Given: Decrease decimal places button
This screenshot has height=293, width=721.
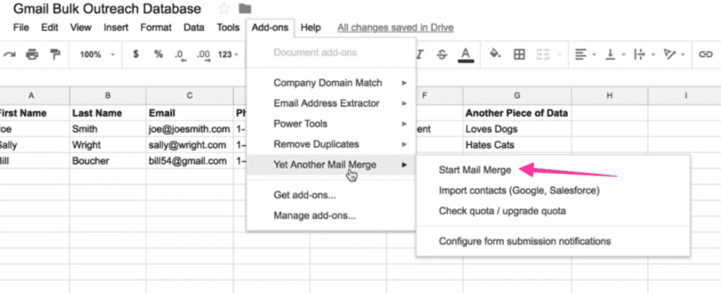Looking at the screenshot, I should (x=180, y=55).
